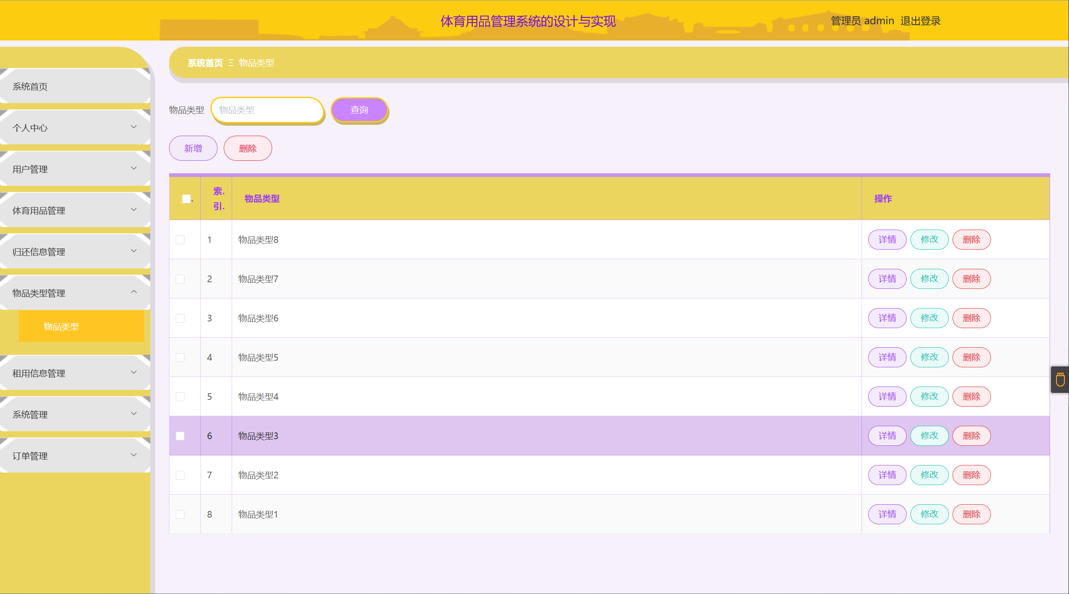Focus the 物品类型 search input field
1069x594 pixels.
pos(267,110)
